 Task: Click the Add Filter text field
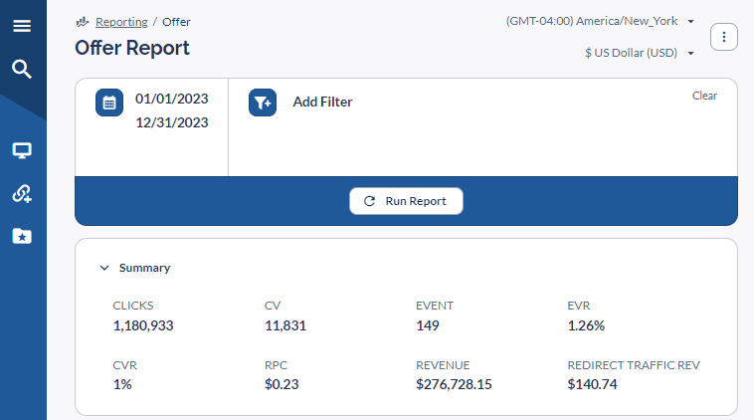[322, 102]
